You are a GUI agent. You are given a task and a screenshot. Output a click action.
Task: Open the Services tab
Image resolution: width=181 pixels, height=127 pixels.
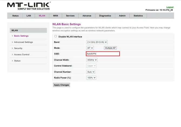pyautogui.click(x=70, y=16)
